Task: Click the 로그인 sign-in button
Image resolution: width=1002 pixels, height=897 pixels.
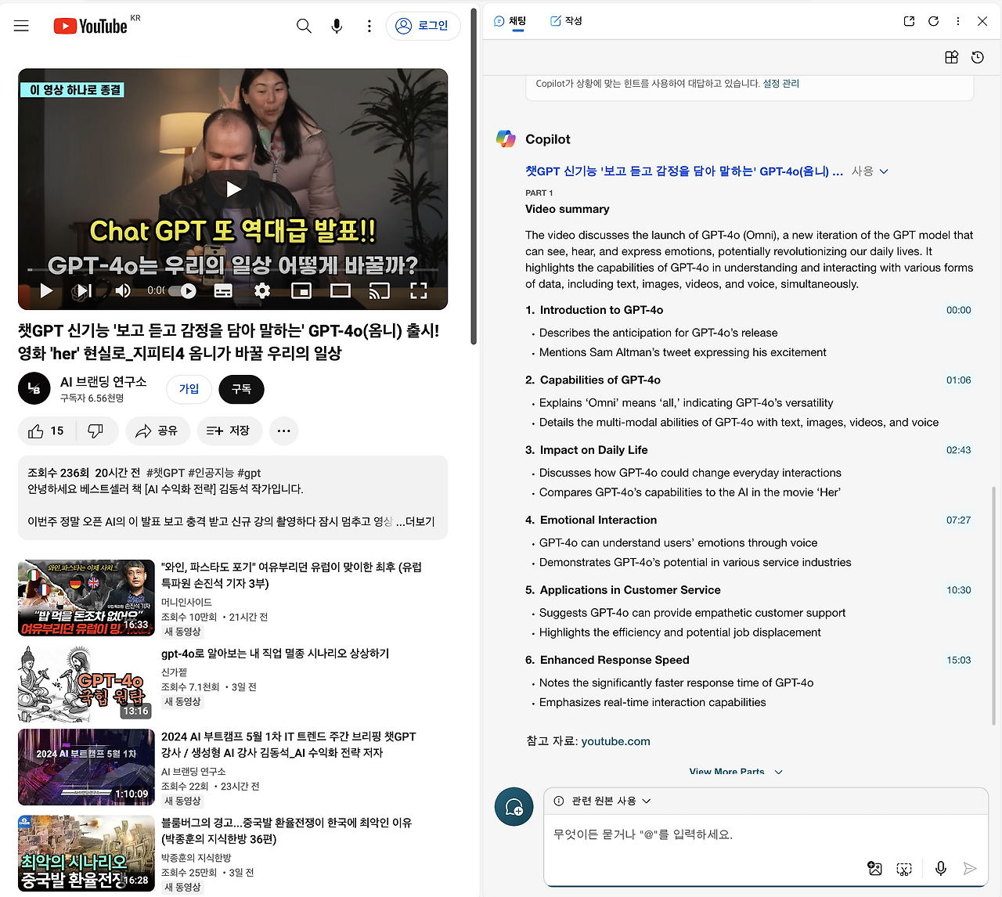Action: [x=423, y=26]
